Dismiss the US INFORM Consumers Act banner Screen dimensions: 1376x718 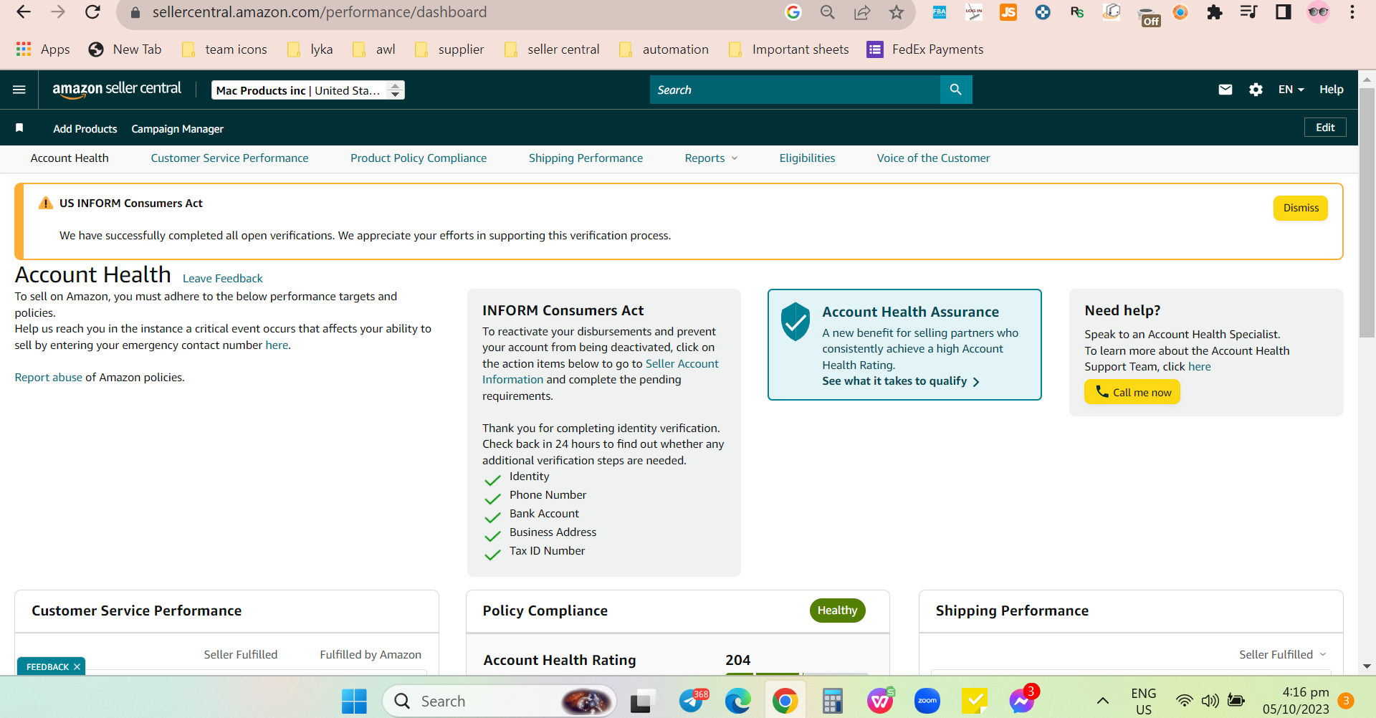pyautogui.click(x=1301, y=208)
